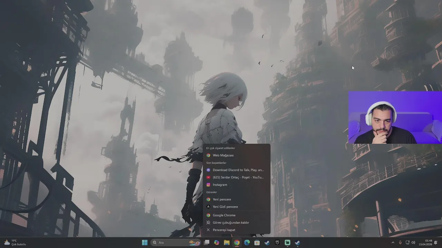Image resolution: width=442 pixels, height=248 pixels.
Task: Select Görev çubuğundan kaldır
Action: [x=237, y=223]
